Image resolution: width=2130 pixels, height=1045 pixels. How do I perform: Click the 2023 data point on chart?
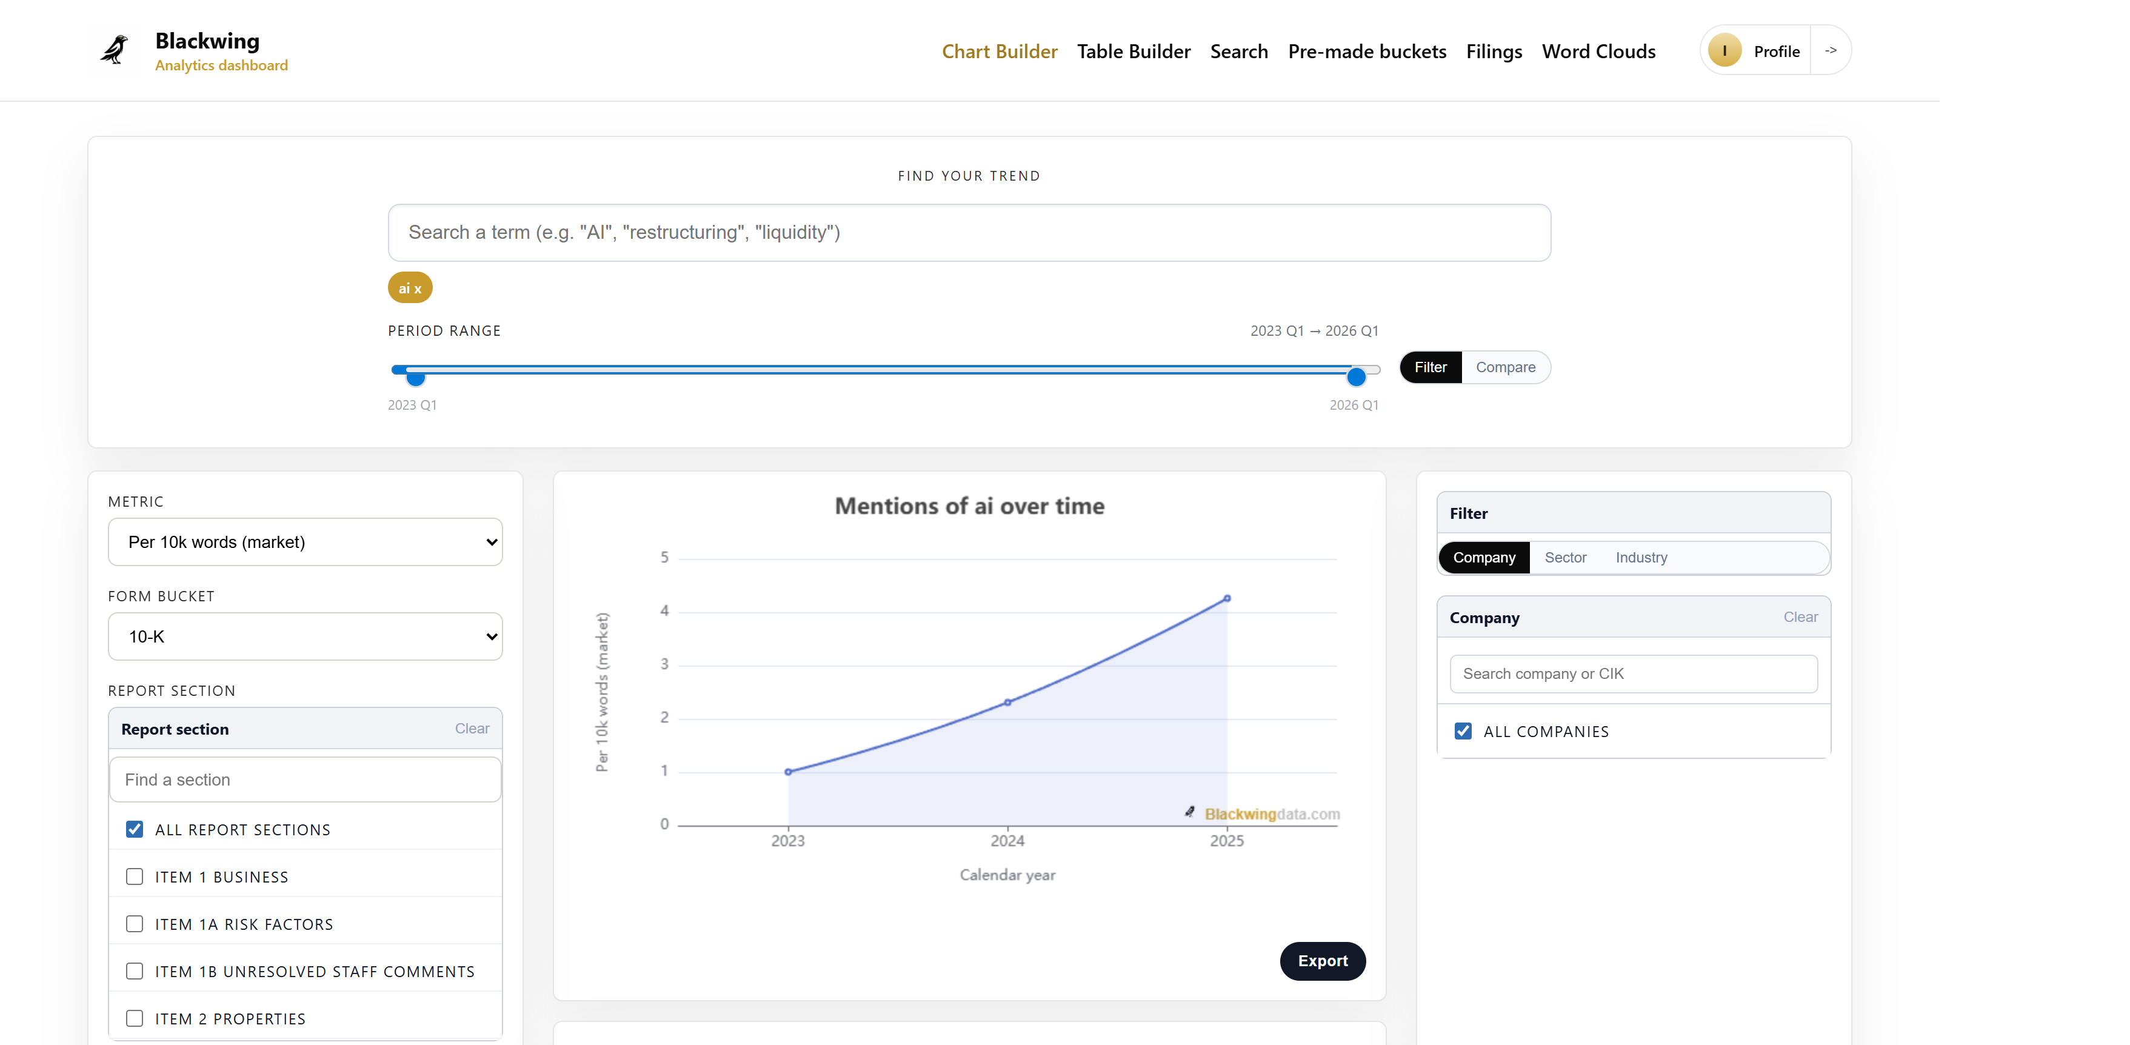coord(788,772)
